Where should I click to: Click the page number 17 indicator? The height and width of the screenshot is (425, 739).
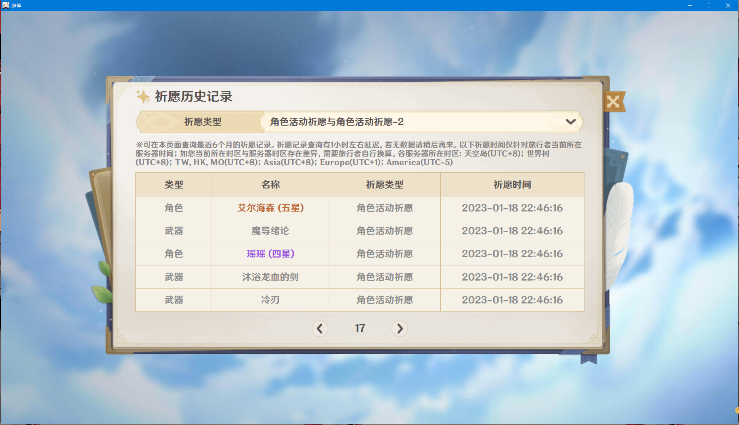coord(360,328)
